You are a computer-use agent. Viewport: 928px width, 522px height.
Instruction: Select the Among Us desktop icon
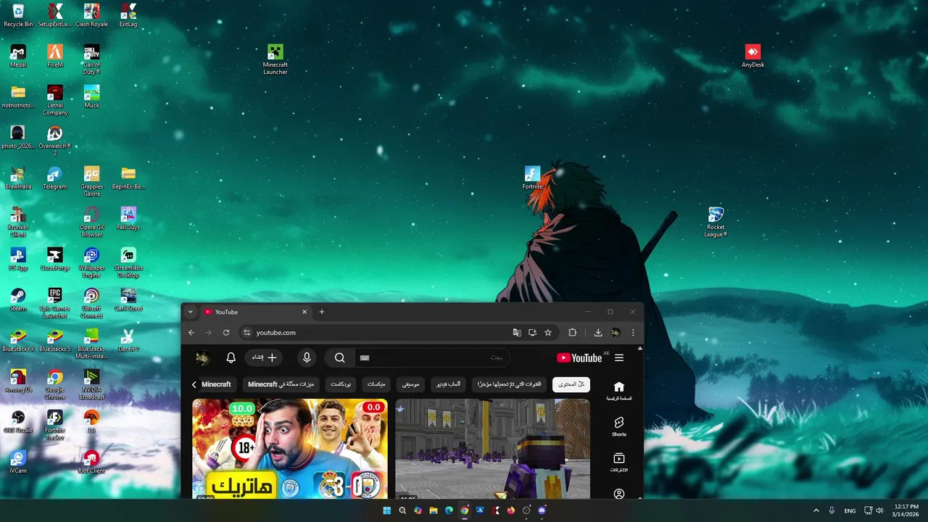coord(18,381)
